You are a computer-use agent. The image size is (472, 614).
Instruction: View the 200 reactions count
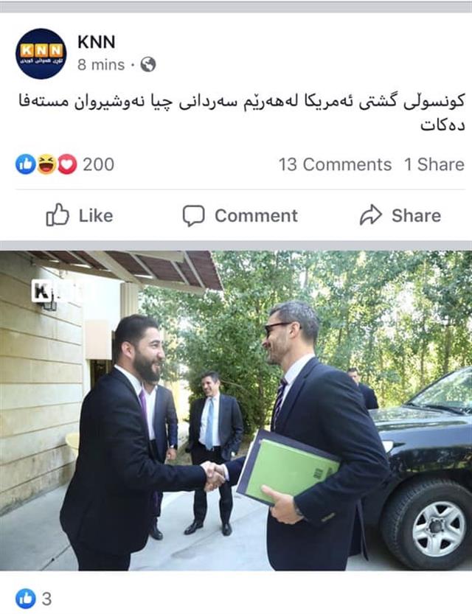[x=98, y=164]
